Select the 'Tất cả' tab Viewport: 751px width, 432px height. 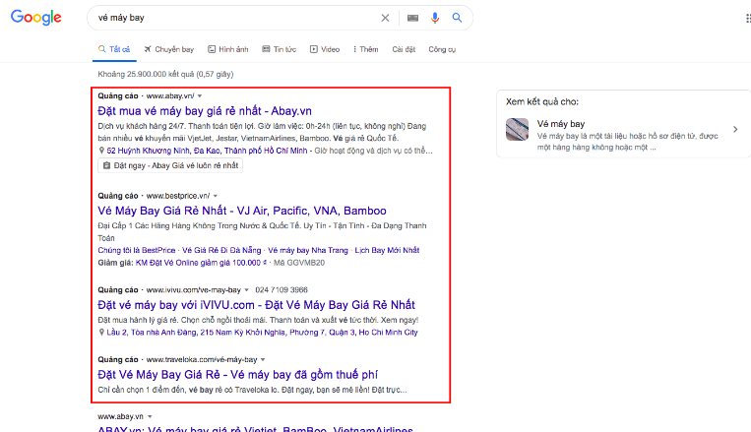tap(114, 49)
